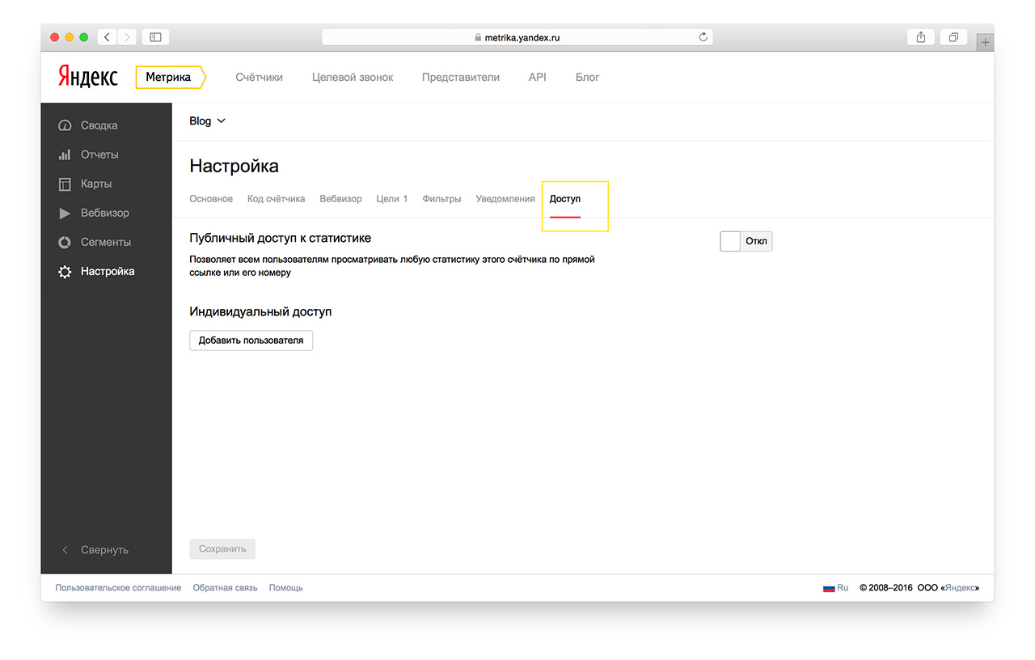Image resolution: width=1035 pixels, height=660 pixels.
Task: Open the Сводка dashboard icon in sidebar
Action: click(x=65, y=126)
